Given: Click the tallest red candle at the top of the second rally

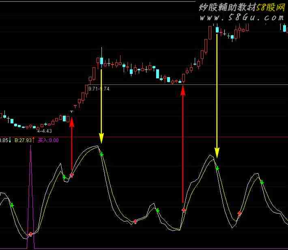Looking at the screenshot, I should (x=210, y=32).
